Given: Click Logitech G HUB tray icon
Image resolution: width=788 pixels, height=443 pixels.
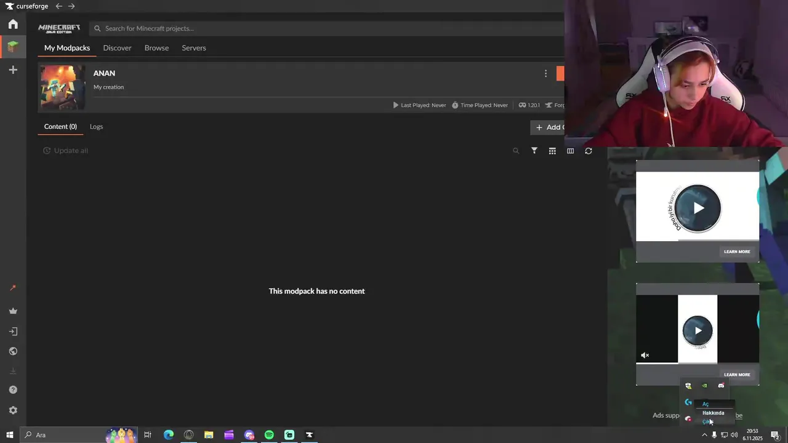Looking at the screenshot, I should point(688,402).
